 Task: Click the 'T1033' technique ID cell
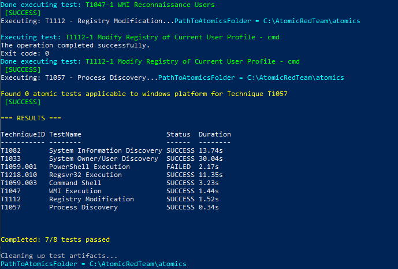(10, 159)
